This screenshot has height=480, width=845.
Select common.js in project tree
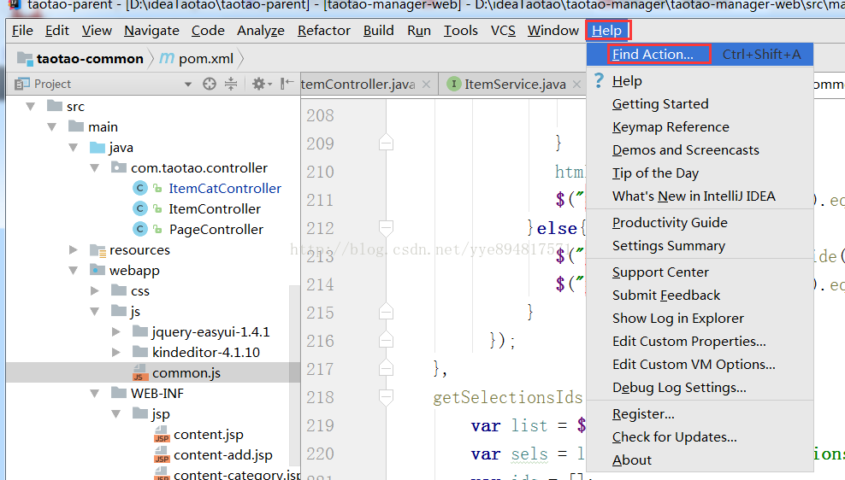click(x=186, y=373)
